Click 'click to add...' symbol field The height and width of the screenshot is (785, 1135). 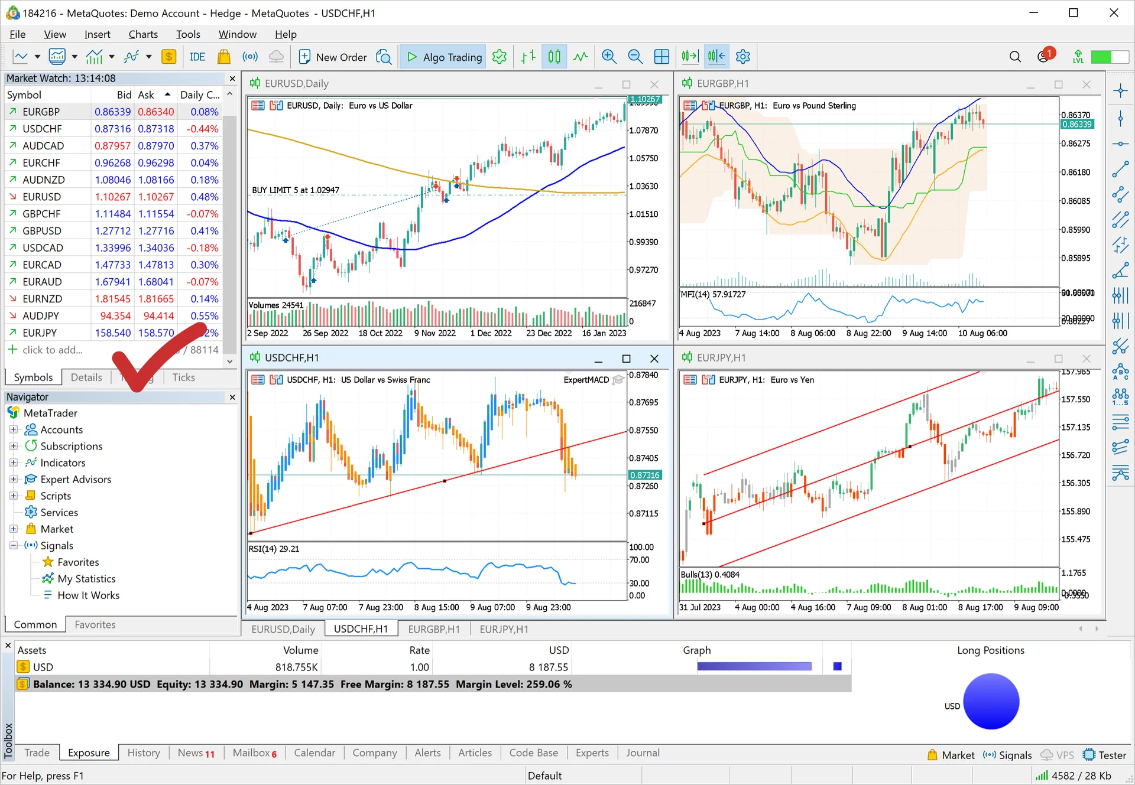(52, 350)
